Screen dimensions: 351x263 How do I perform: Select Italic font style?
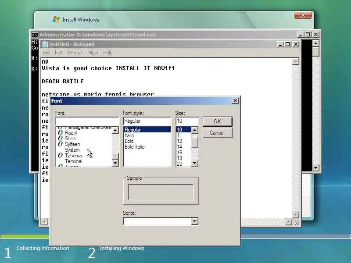(129, 135)
